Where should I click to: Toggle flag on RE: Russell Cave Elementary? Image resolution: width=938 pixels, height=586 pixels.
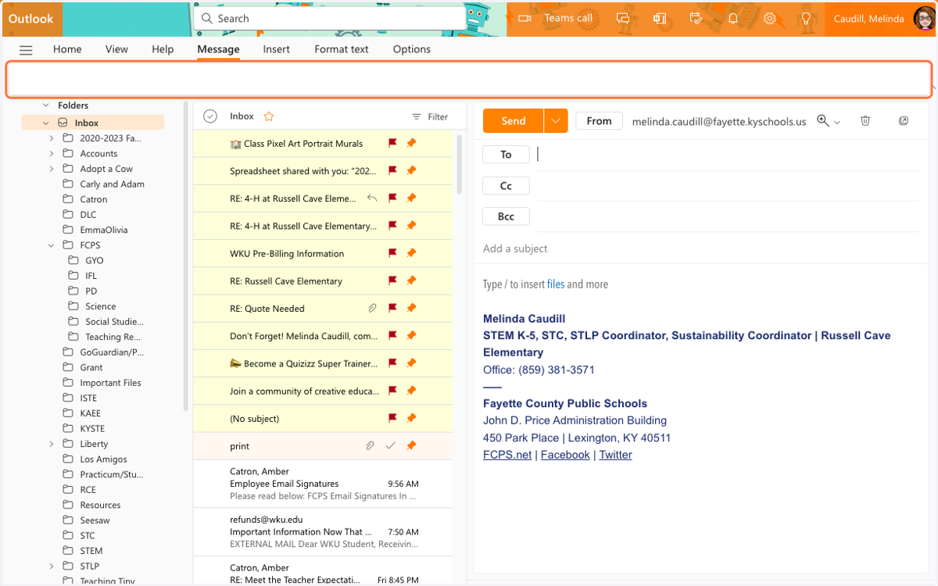point(393,280)
